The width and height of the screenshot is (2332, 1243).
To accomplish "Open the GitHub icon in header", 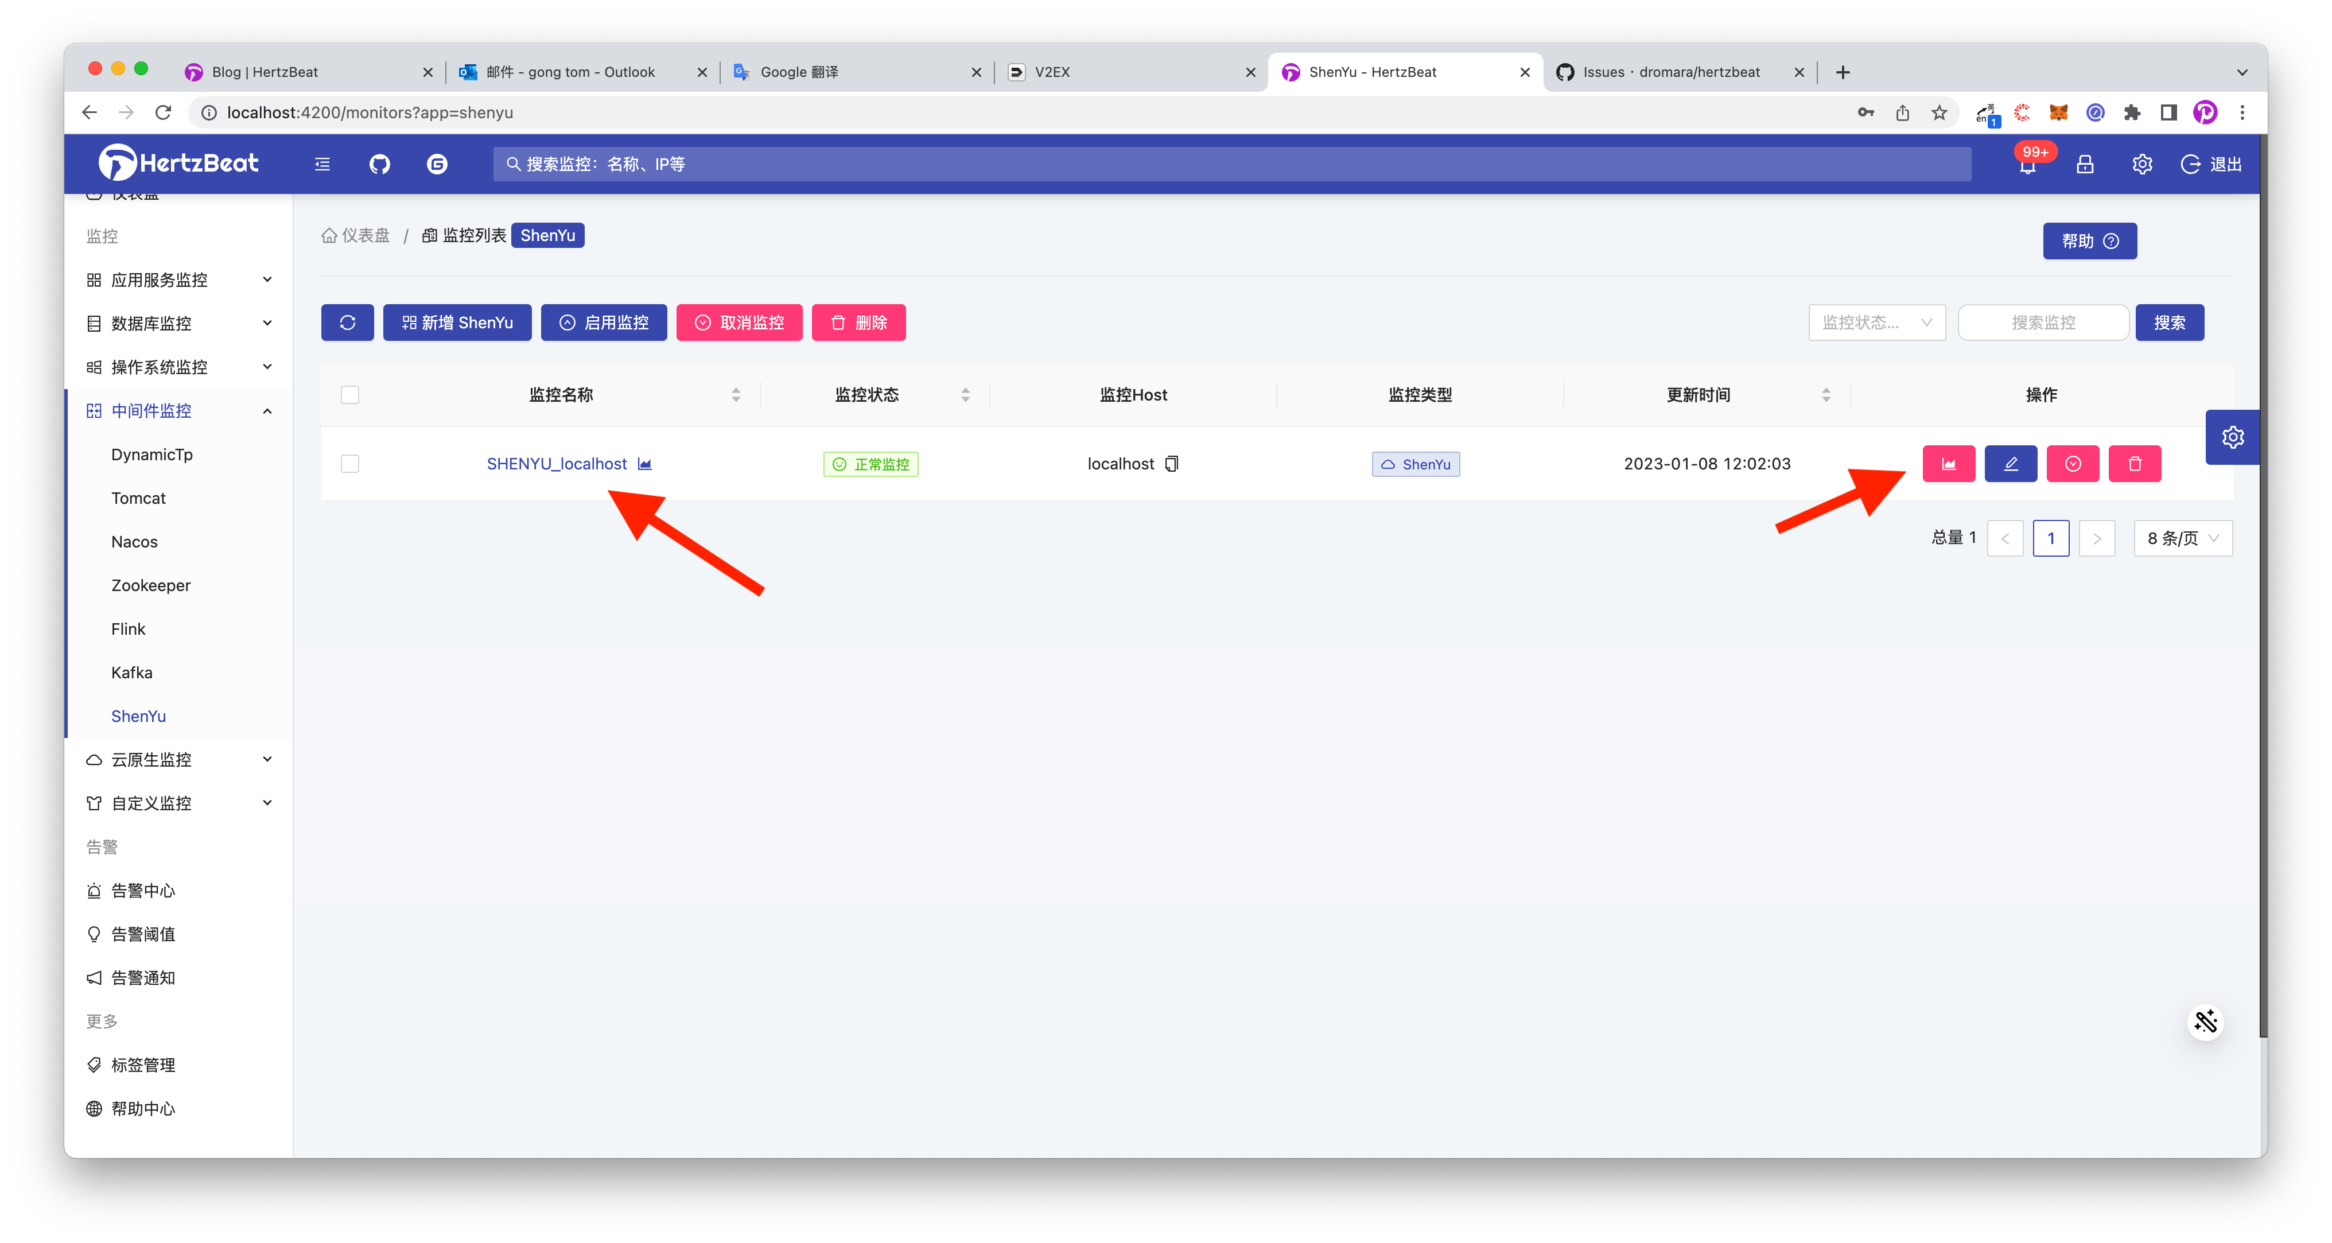I will [x=379, y=164].
